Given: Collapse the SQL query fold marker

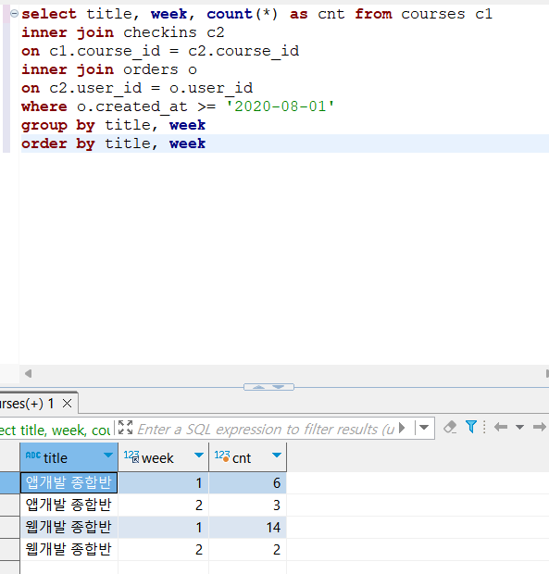Looking at the screenshot, I should (14, 14).
